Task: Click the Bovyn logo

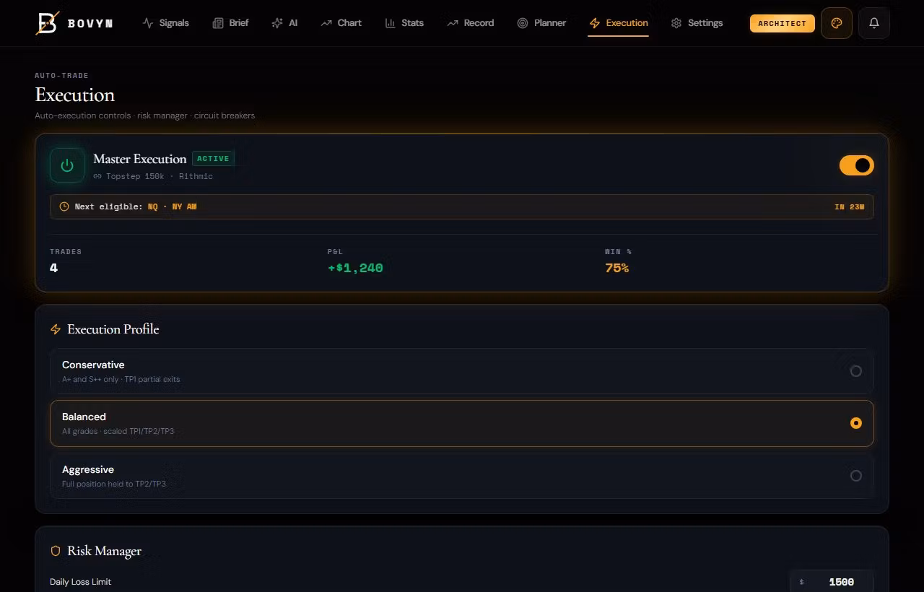Action: tap(45, 22)
